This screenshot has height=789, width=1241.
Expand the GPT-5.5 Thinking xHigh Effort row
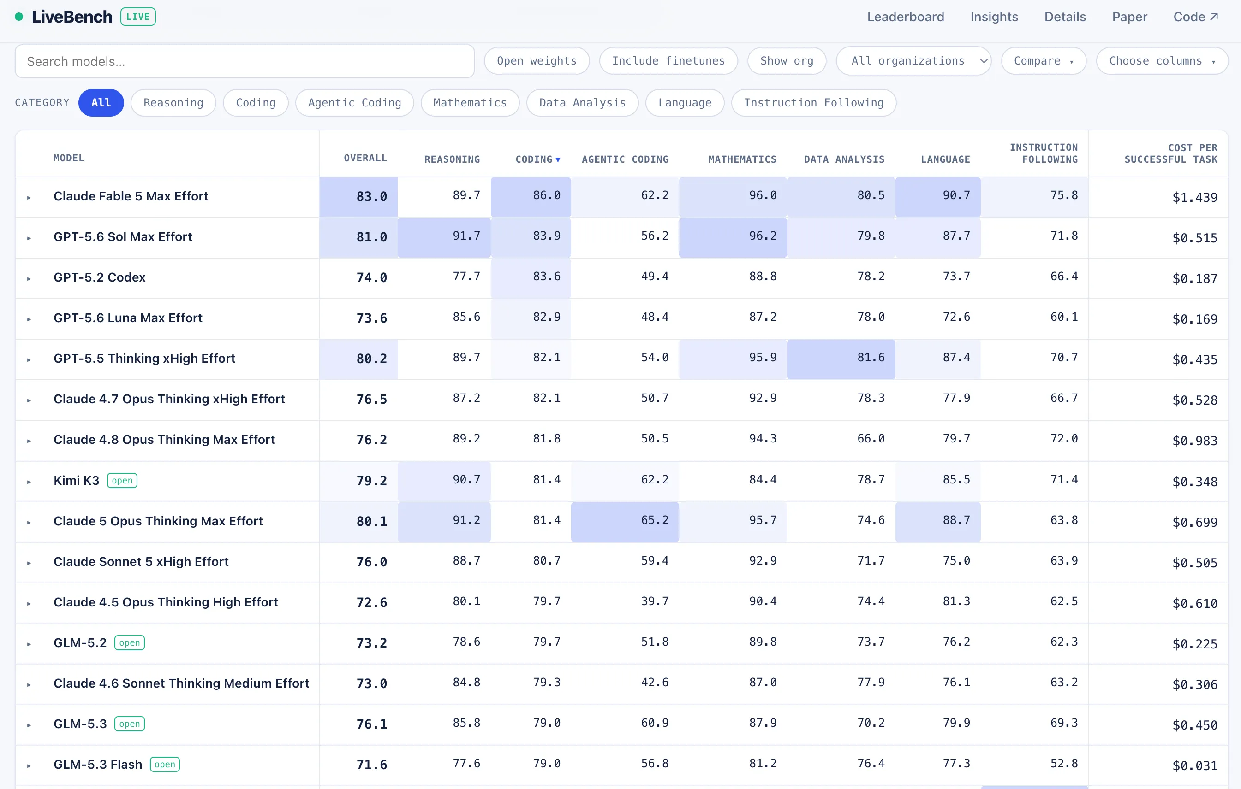pyautogui.click(x=29, y=360)
